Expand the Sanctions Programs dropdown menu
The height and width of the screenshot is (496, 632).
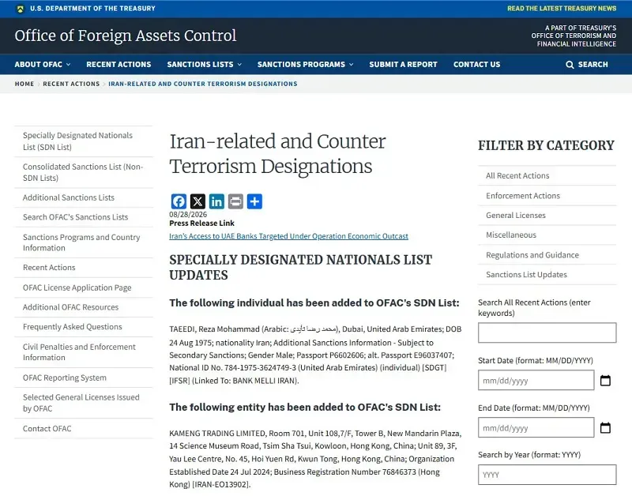click(x=305, y=65)
